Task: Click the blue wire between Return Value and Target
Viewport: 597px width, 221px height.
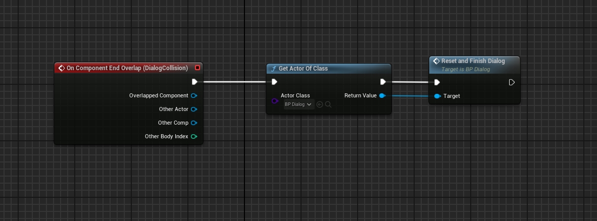Action: [x=409, y=96]
